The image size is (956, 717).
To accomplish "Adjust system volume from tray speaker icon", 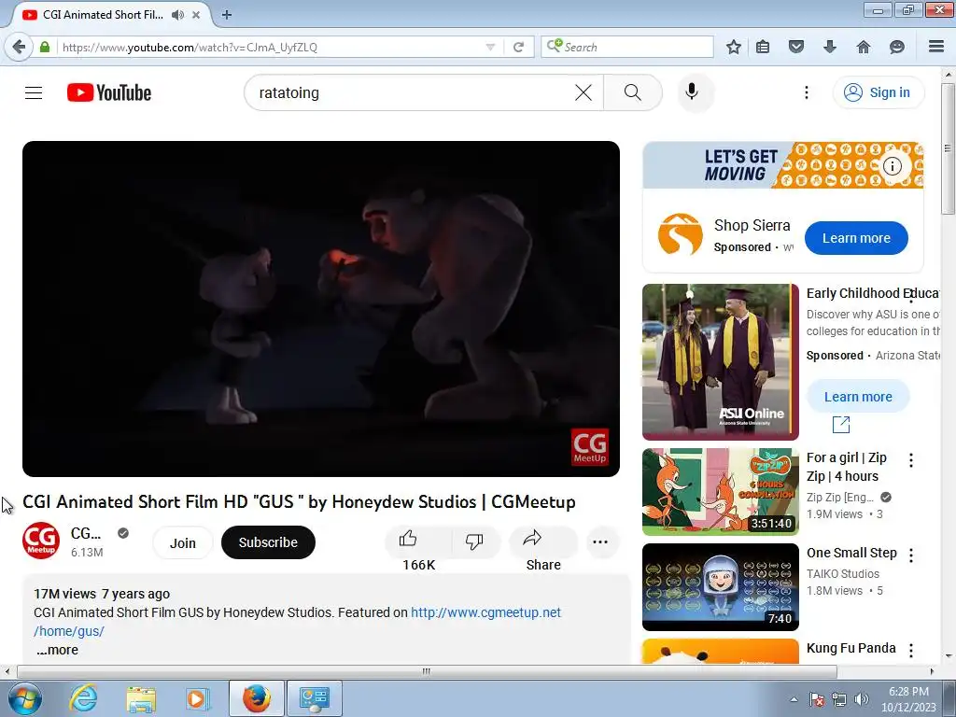I will (x=861, y=699).
